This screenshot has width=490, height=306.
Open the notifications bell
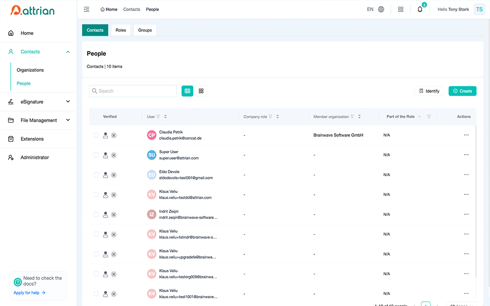[420, 9]
